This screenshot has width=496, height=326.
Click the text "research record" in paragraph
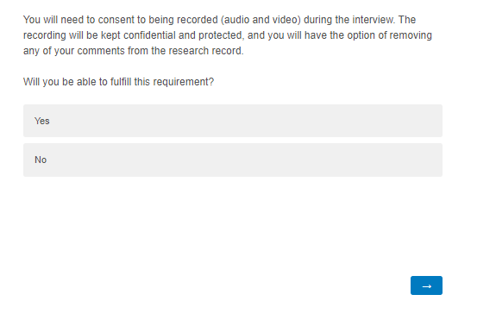[204, 51]
